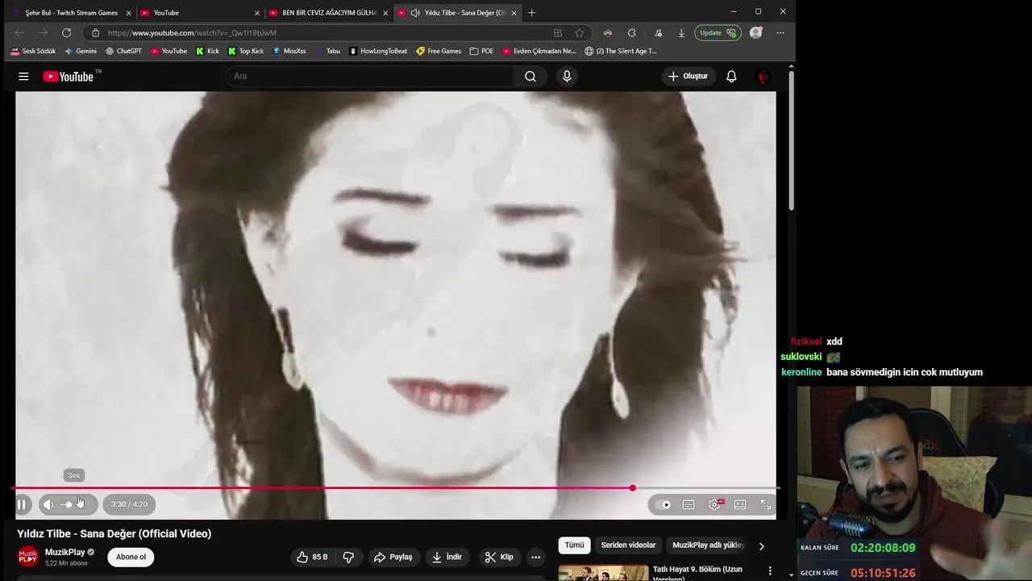Screen dimensions: 1032x581
Task: Open a new browser tab
Action: [x=531, y=13]
